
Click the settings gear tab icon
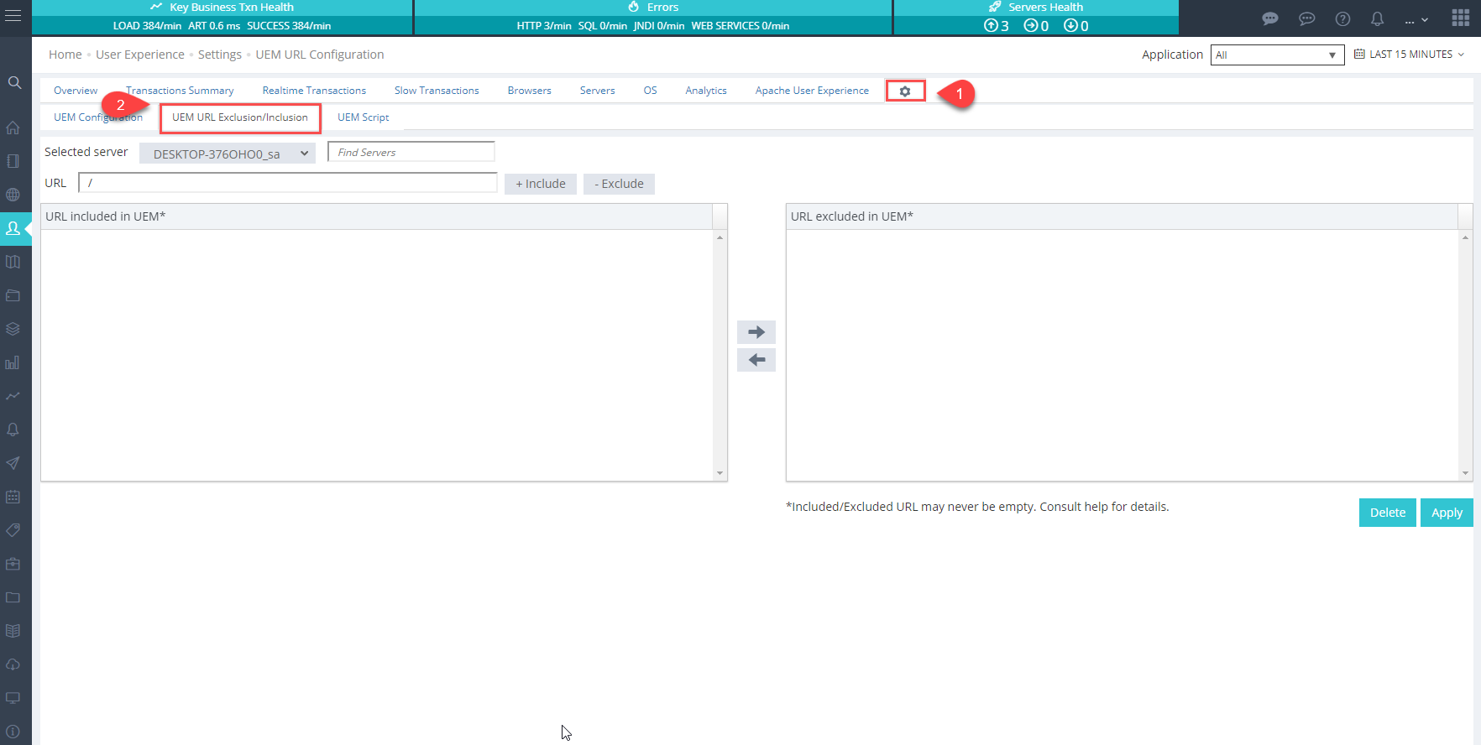905,91
